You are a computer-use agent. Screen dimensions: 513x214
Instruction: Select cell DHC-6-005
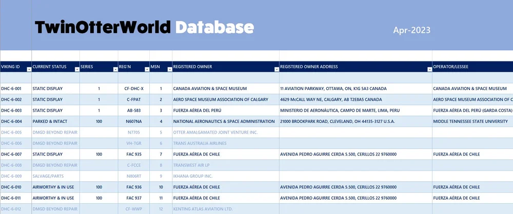click(x=16, y=132)
